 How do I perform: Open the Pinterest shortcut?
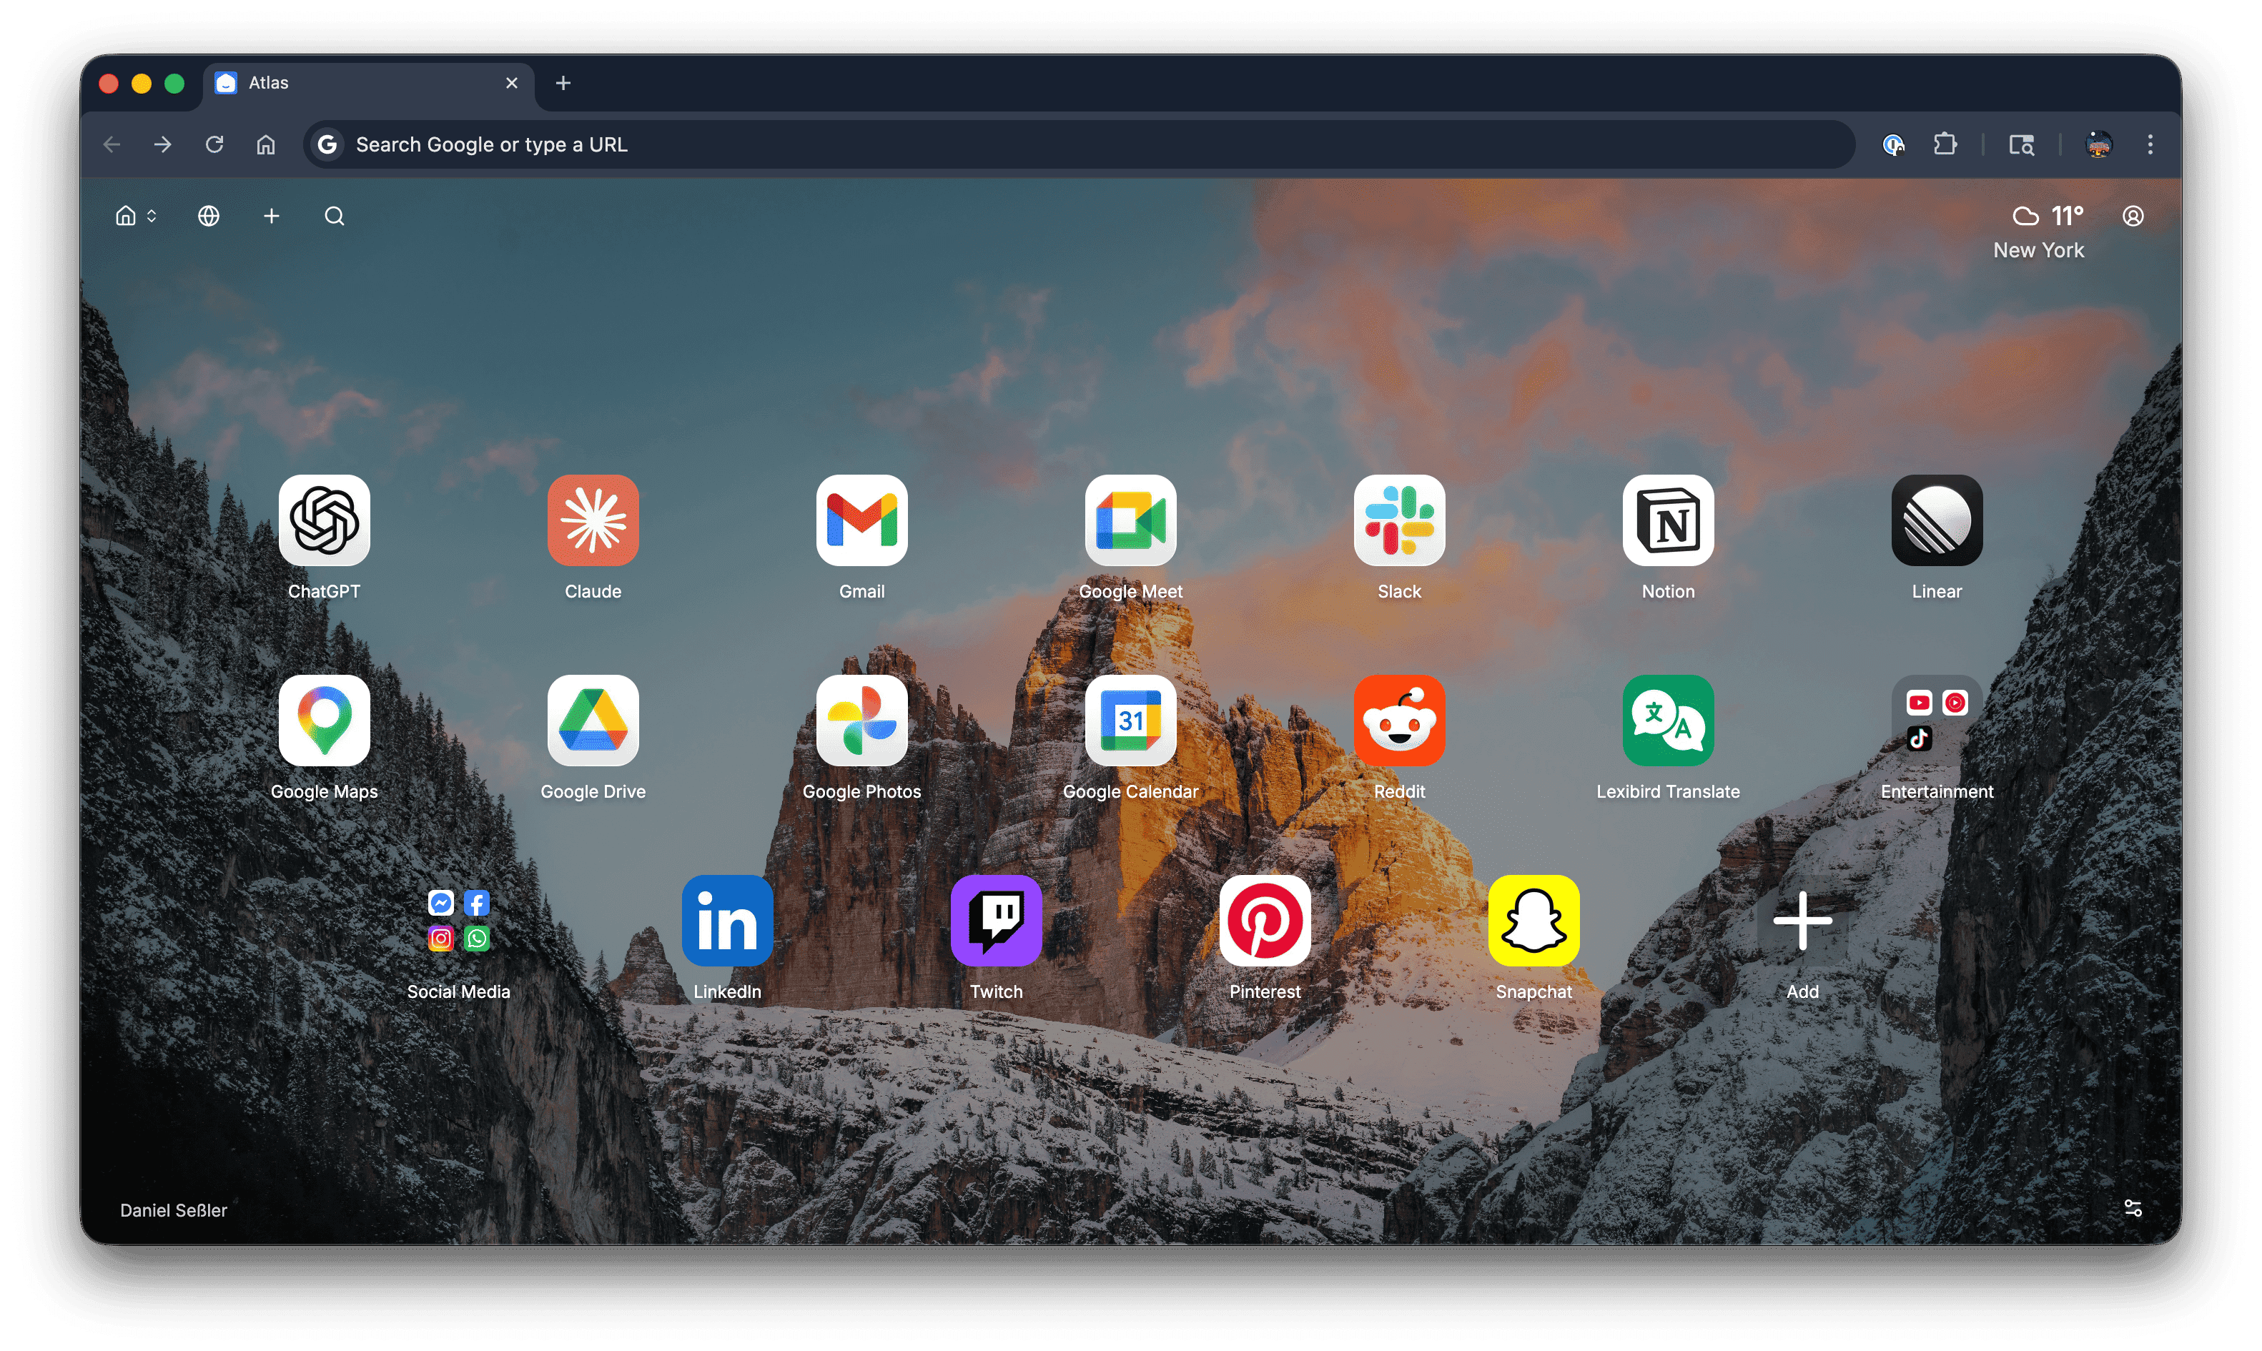tap(1265, 921)
